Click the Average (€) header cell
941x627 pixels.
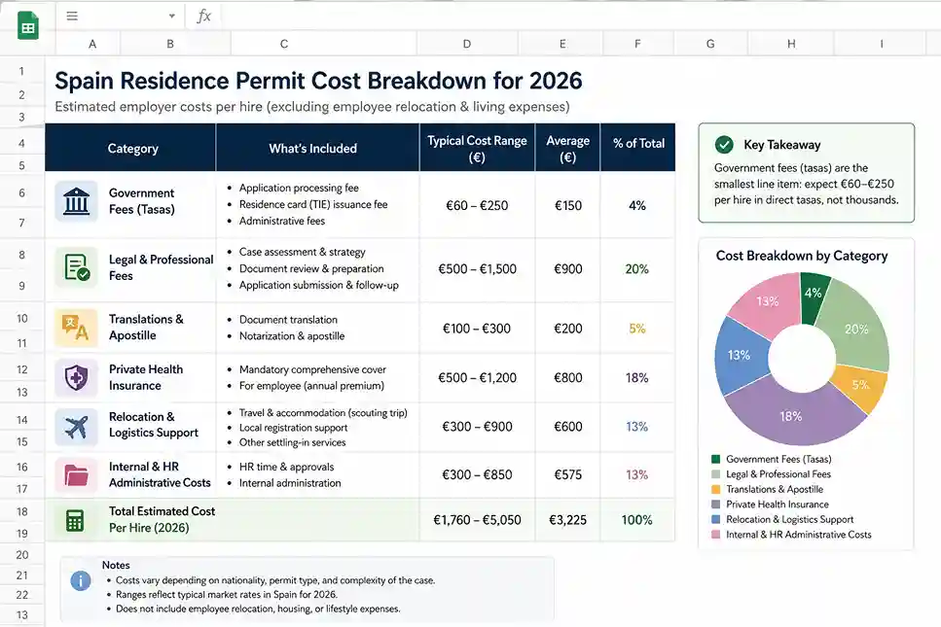coord(567,148)
